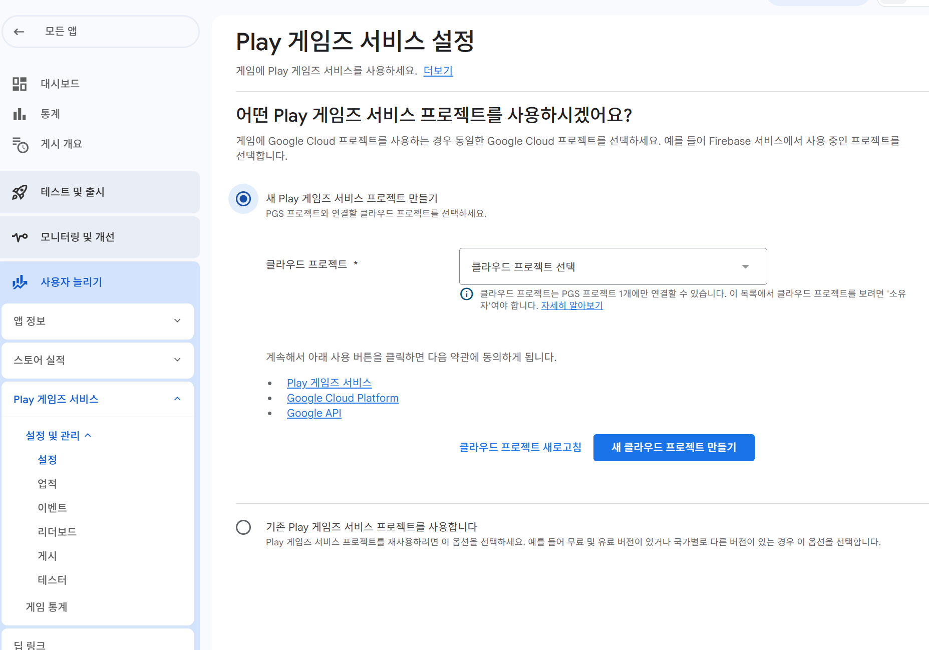Click the 테스트 및 출시 rocket icon

[20, 192]
